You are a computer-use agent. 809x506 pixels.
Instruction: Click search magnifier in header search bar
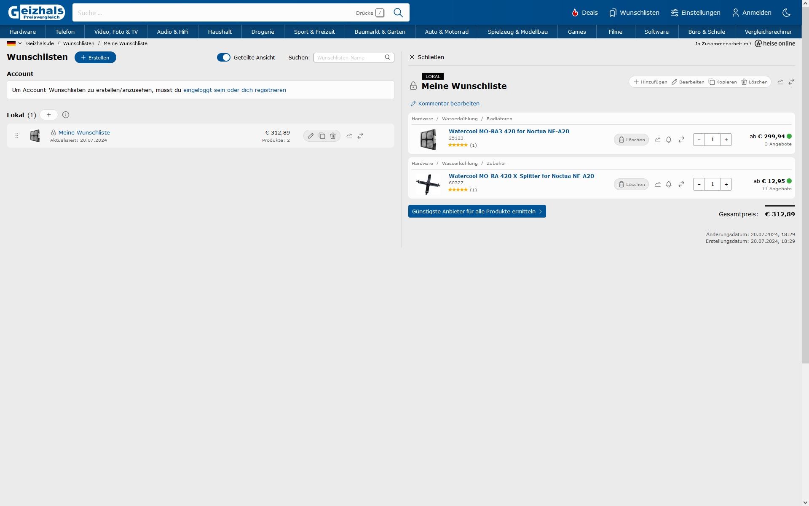click(x=398, y=13)
